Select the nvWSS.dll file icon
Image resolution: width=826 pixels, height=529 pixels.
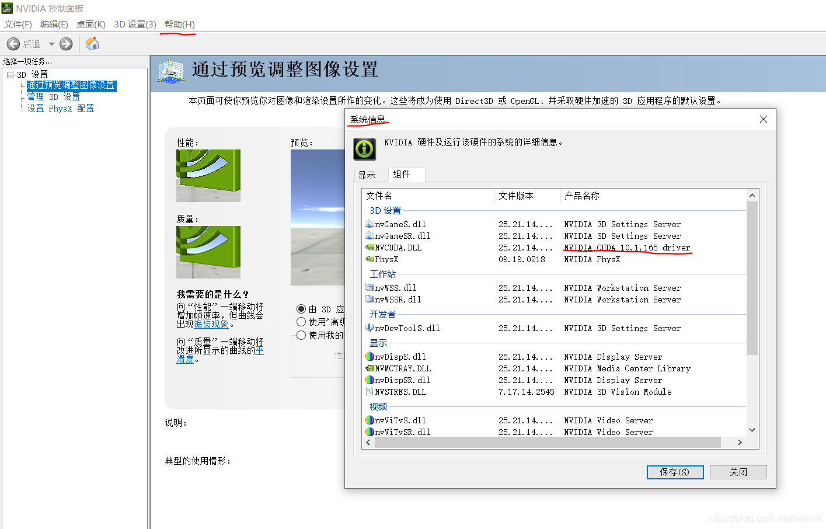pos(369,287)
